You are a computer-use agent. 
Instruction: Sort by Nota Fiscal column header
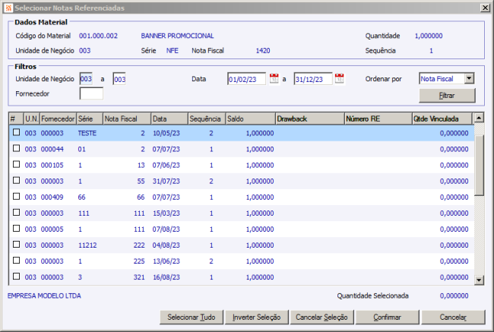tap(125, 119)
